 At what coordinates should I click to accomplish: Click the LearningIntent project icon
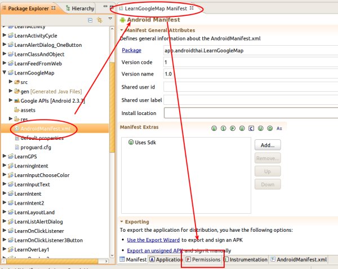coord(11,166)
